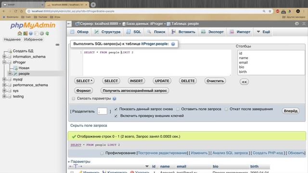
Task: Open navigation settings gear icon in sidebar
Action: [42, 33]
